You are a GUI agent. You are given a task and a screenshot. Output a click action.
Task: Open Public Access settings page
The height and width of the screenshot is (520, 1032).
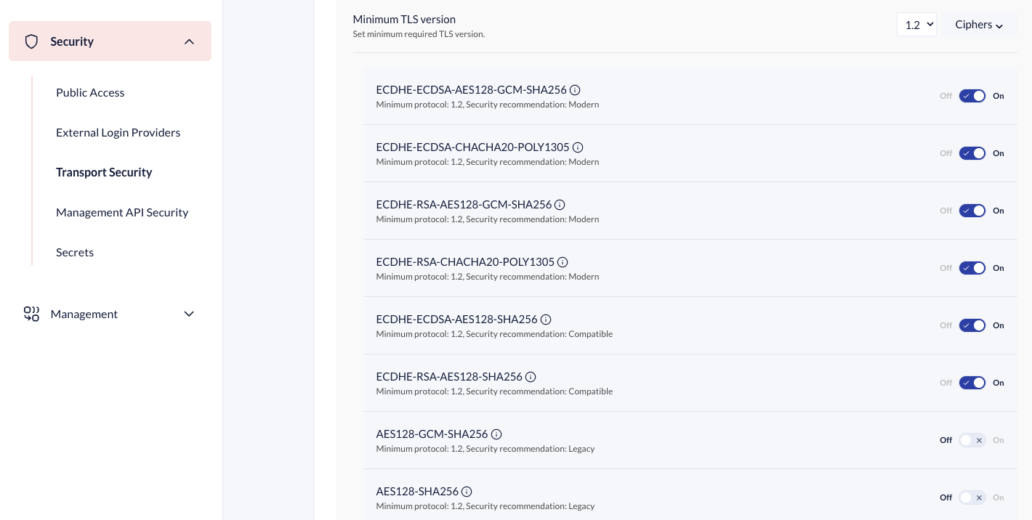pos(90,92)
